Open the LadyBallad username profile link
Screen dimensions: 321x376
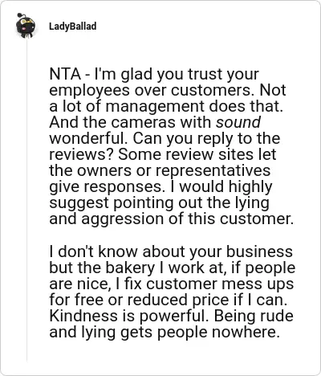click(73, 27)
